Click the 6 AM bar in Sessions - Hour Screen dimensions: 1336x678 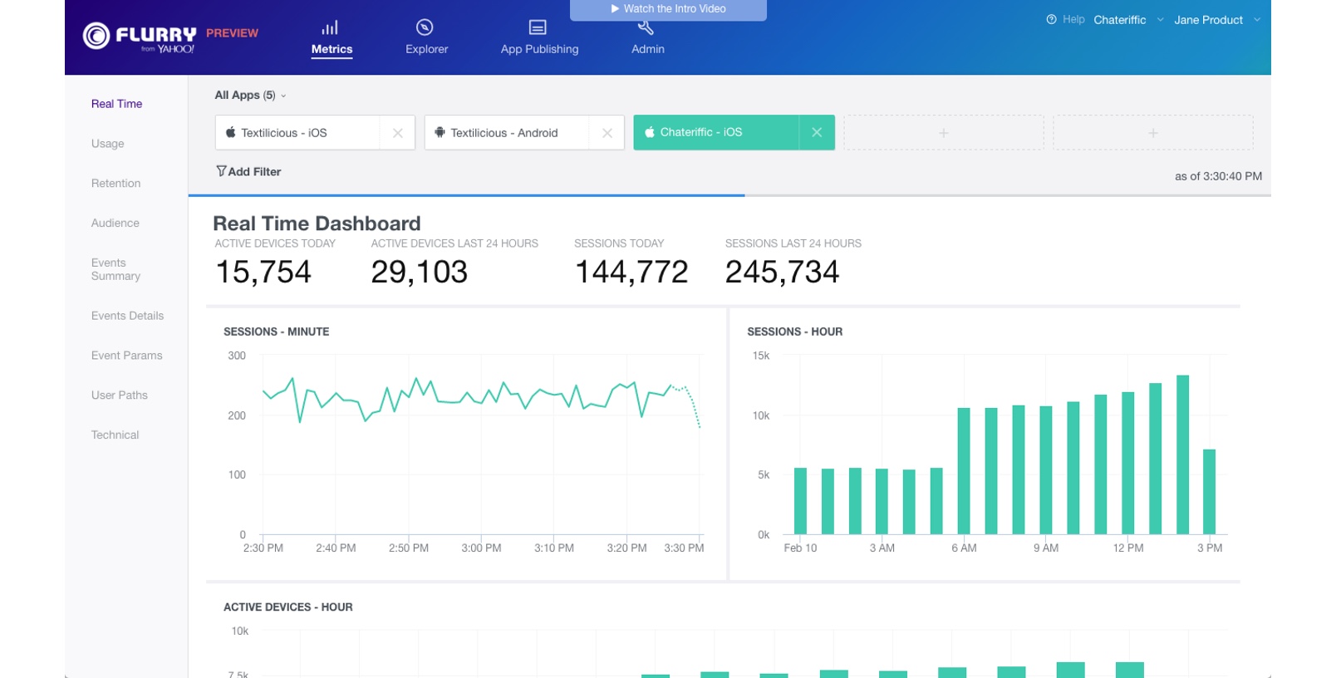click(x=964, y=470)
